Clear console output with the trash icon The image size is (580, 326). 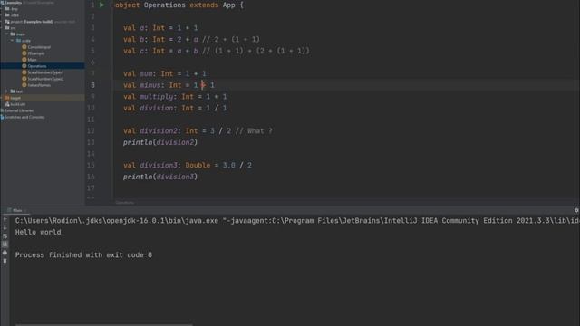(x=5, y=261)
